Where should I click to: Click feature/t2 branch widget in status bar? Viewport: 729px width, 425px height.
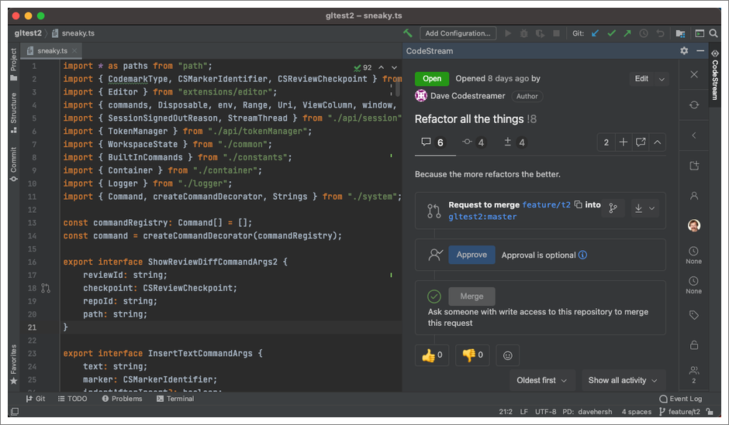[x=679, y=412]
